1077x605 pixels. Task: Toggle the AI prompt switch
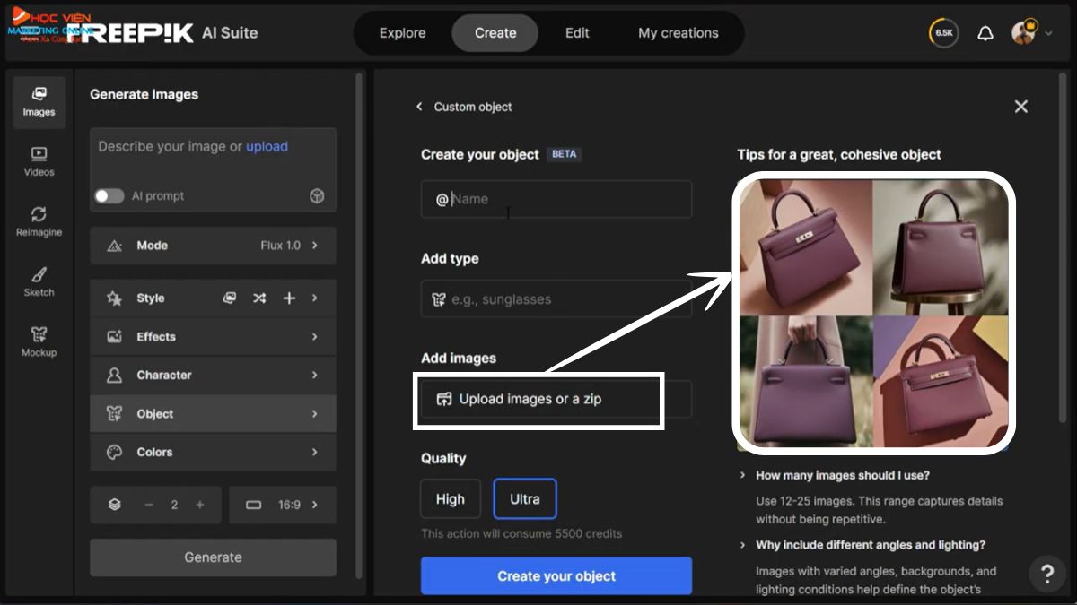point(109,196)
